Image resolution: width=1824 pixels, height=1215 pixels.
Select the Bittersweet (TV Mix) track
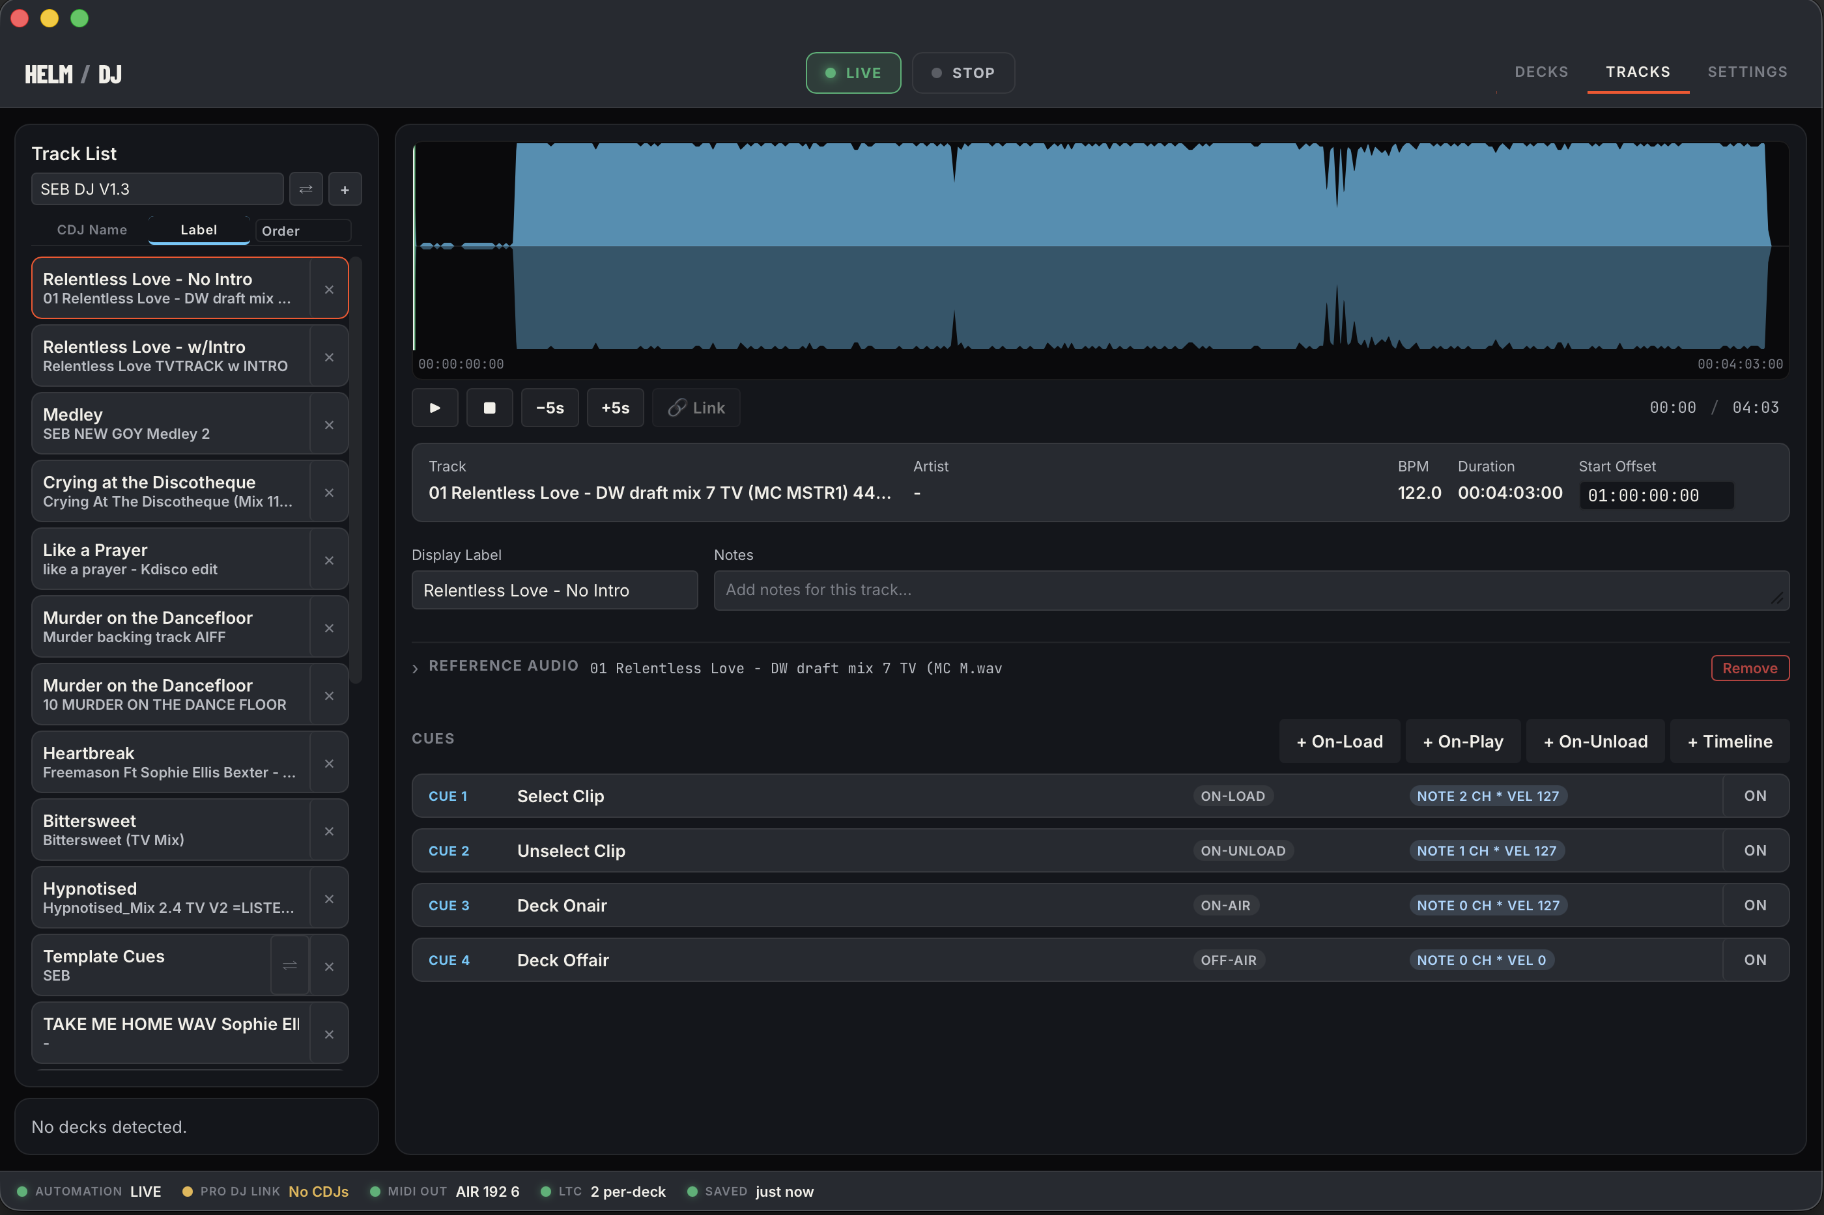click(x=171, y=830)
